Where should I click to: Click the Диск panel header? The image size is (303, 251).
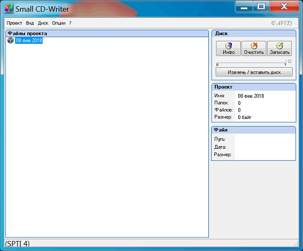(254, 33)
